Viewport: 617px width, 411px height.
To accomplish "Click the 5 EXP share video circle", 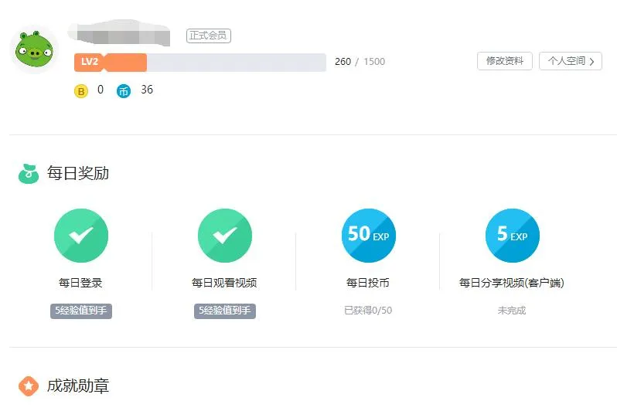I will pyautogui.click(x=512, y=236).
